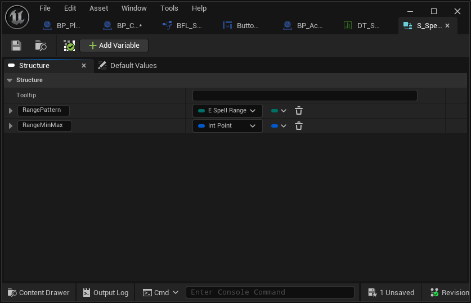
Task: Open Int Point type dropdown
Action: click(x=227, y=126)
